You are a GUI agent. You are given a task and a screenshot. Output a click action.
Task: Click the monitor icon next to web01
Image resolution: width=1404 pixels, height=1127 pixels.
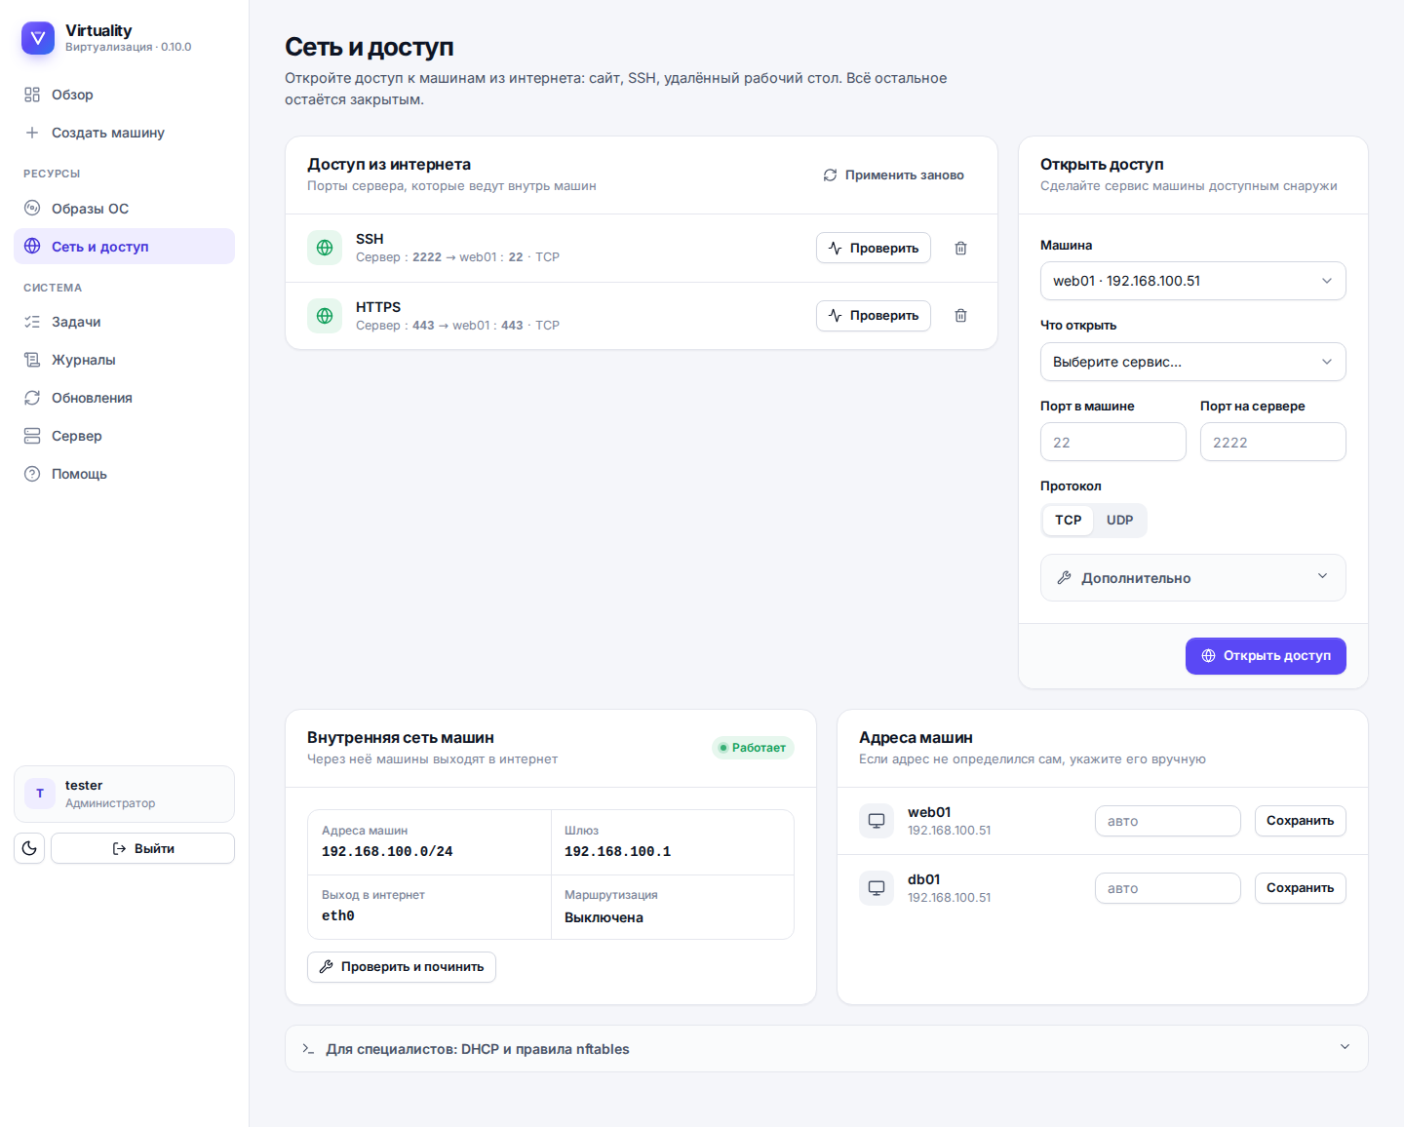(x=877, y=821)
